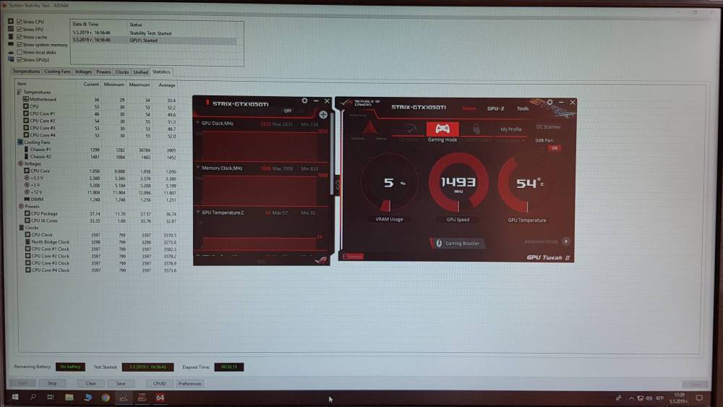Open File Explorer from the taskbar

(69, 398)
